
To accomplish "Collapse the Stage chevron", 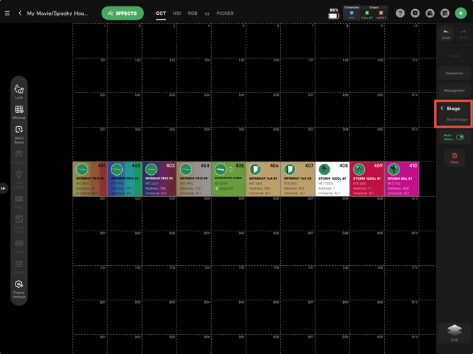I will coord(442,108).
